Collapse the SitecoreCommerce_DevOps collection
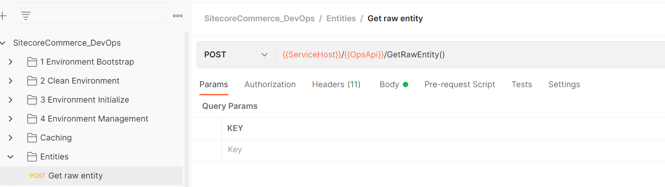Image resolution: width=665 pixels, height=187 pixels. [x=3, y=43]
